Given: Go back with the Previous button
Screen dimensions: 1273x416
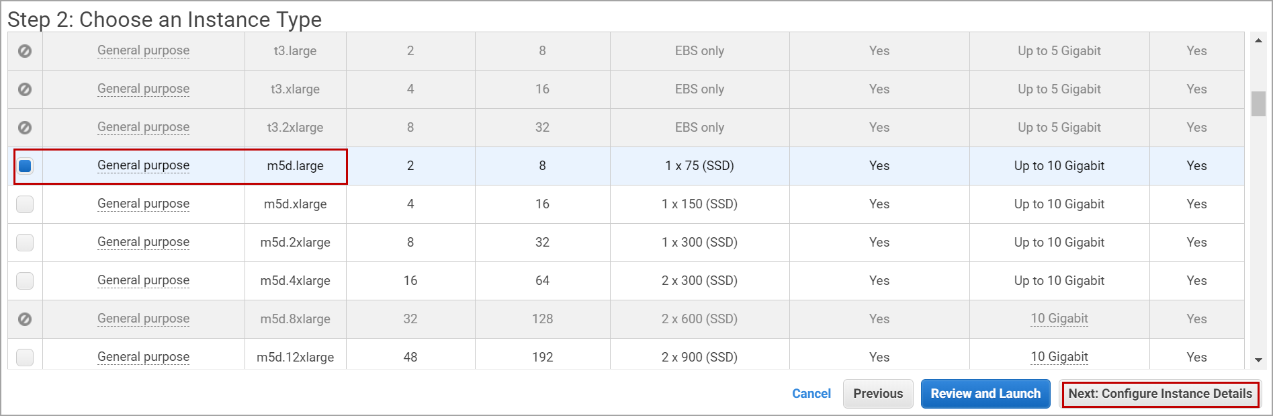Looking at the screenshot, I should (877, 394).
